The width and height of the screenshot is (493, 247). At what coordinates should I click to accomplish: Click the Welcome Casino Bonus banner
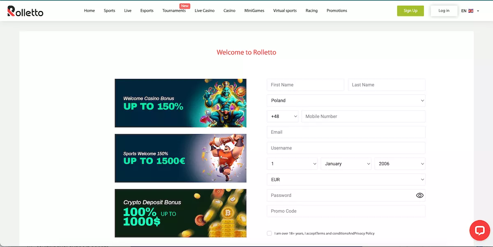click(x=180, y=103)
